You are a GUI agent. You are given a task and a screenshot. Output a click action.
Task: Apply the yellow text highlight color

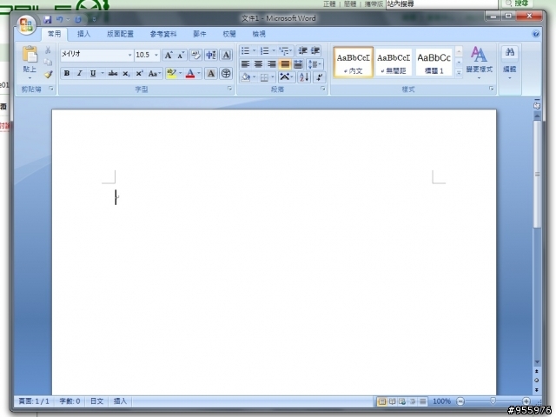[171, 73]
